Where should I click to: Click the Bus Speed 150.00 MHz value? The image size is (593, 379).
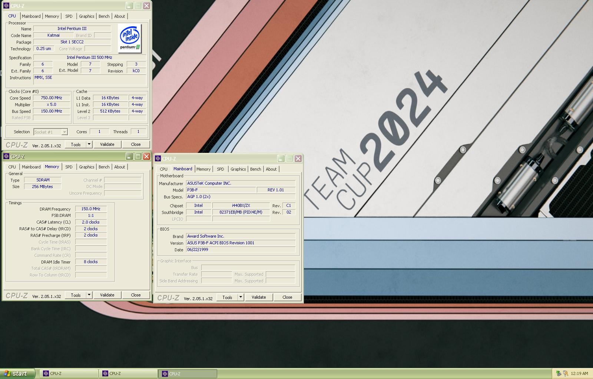point(52,111)
